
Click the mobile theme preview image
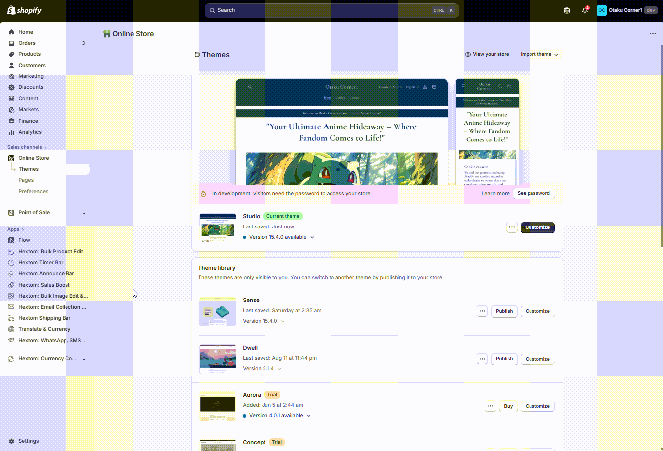tap(487, 132)
